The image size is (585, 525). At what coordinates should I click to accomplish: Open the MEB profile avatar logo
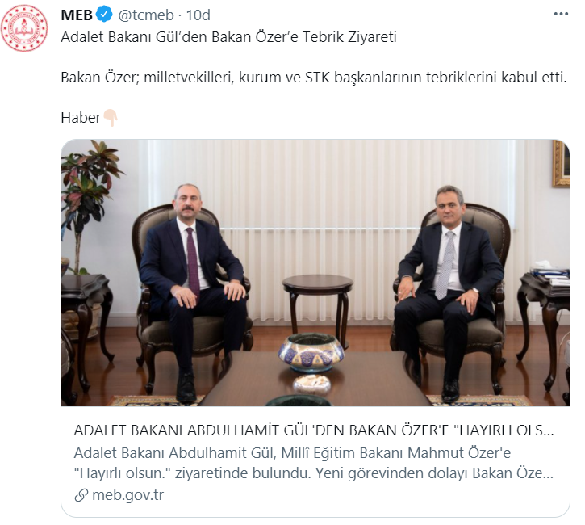pos(24,28)
